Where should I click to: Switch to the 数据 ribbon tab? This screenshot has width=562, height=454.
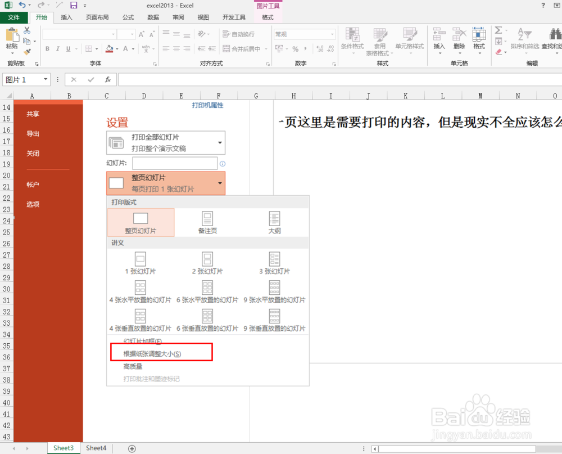[153, 17]
